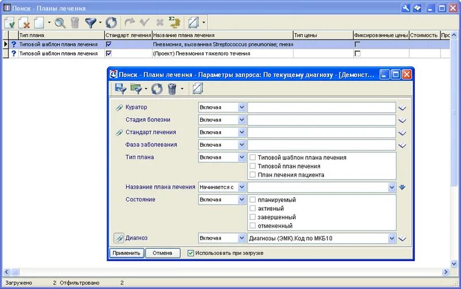Check Типовой шаблон плана лечения in dialog
This screenshot has height=289, width=461.
coord(252,157)
